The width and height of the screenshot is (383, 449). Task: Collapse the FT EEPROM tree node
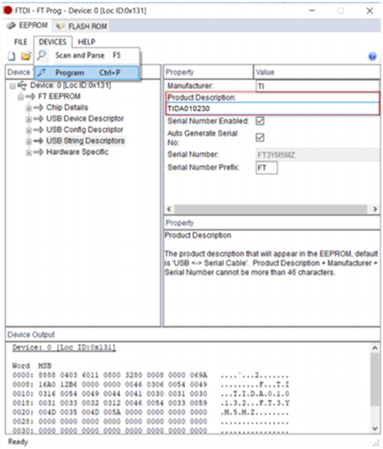21,97
